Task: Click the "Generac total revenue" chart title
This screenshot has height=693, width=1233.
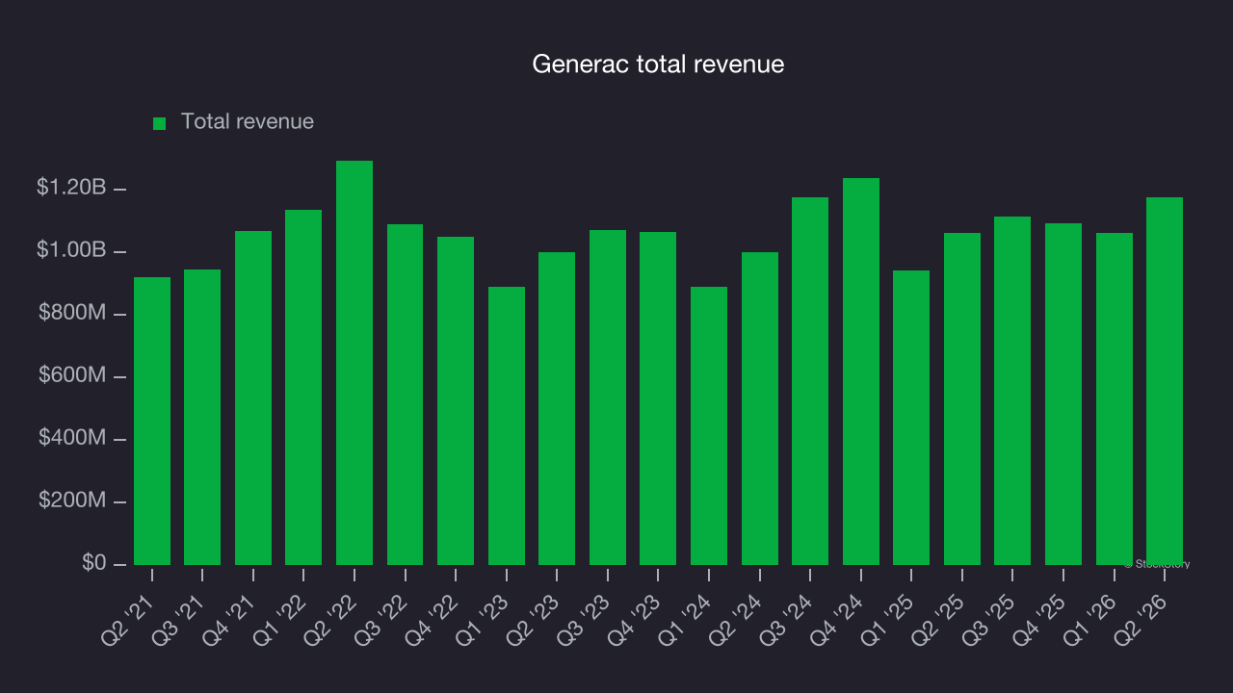Action: 659,64
